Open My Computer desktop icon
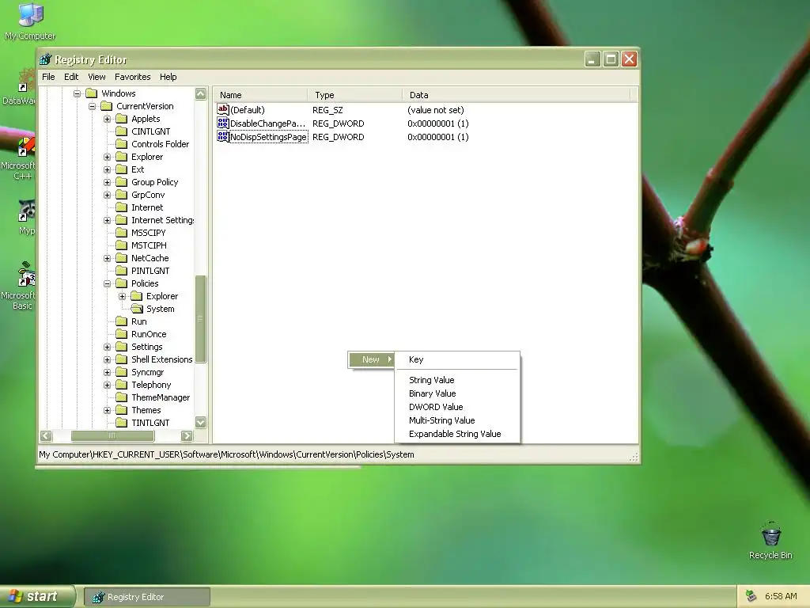 [30, 21]
